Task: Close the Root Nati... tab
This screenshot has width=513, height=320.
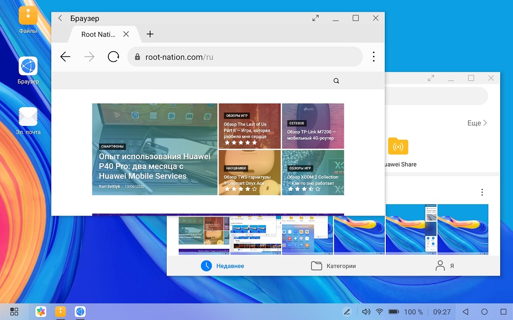Action: 126,34
